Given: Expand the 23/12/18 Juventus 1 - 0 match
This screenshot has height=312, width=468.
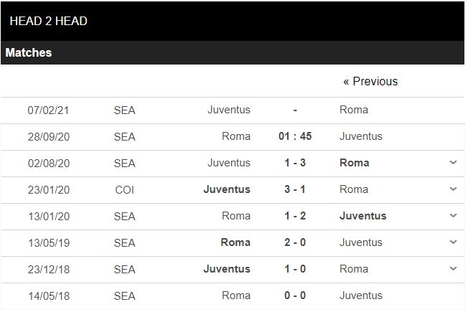Looking at the screenshot, I should pos(453,269).
